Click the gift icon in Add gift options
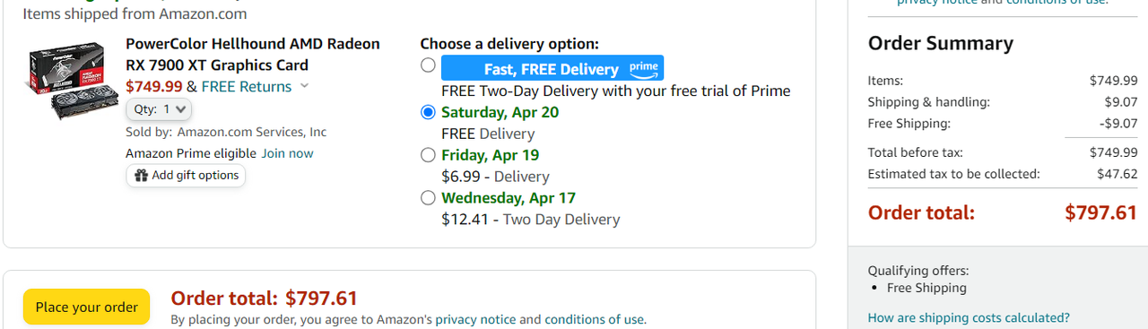The height and width of the screenshot is (329, 1148). tap(141, 176)
